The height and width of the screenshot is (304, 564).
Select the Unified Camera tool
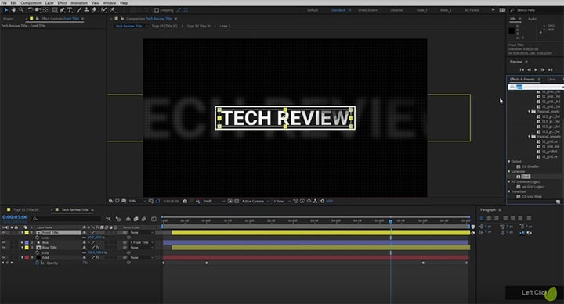point(38,9)
